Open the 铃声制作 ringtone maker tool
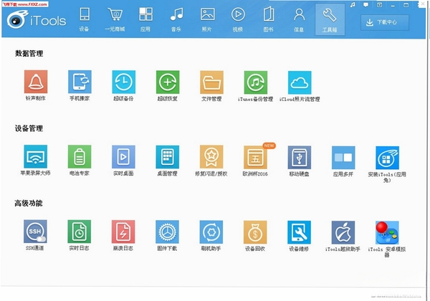 click(36, 82)
